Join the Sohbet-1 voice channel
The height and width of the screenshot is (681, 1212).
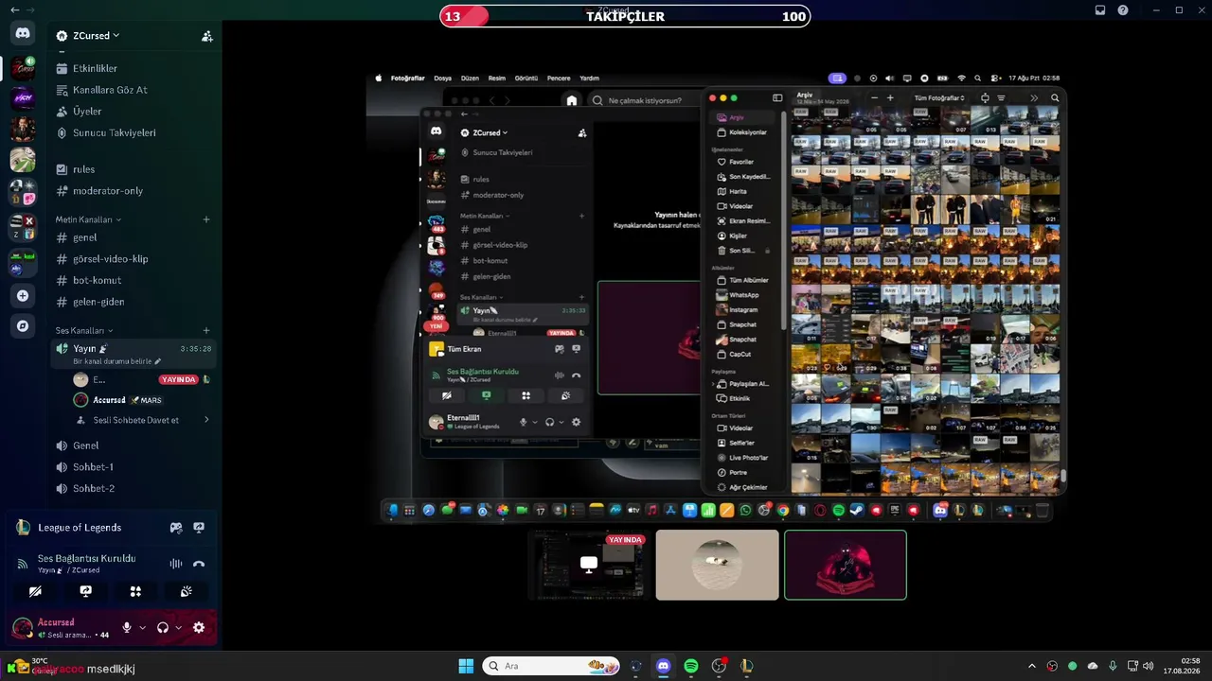tap(133, 467)
